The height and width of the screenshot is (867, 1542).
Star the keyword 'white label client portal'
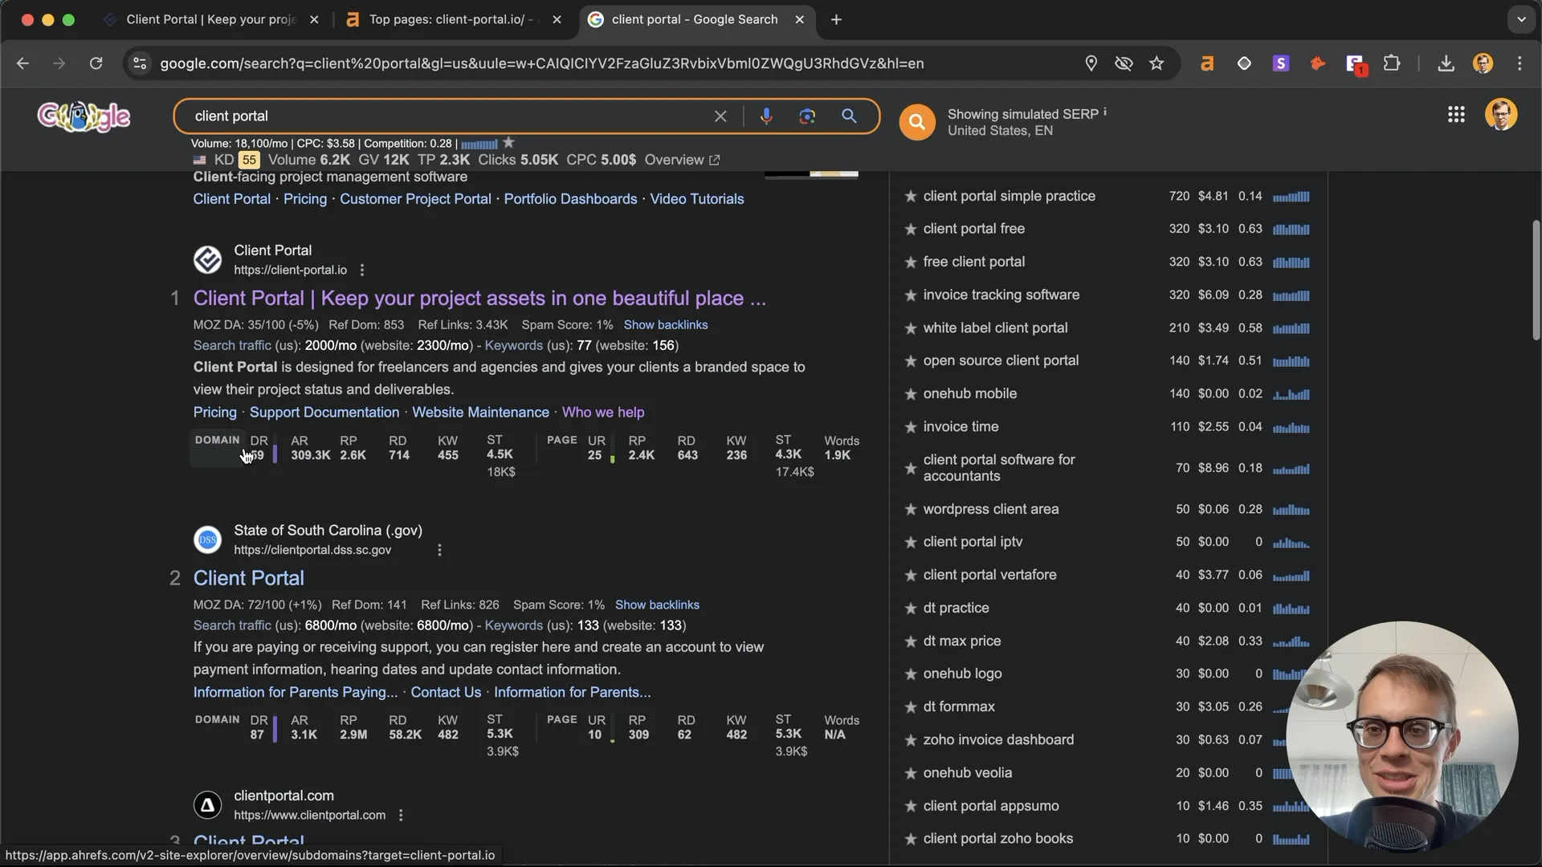coord(911,328)
